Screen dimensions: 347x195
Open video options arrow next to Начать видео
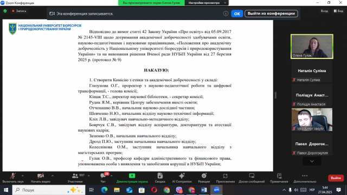tap(53, 175)
